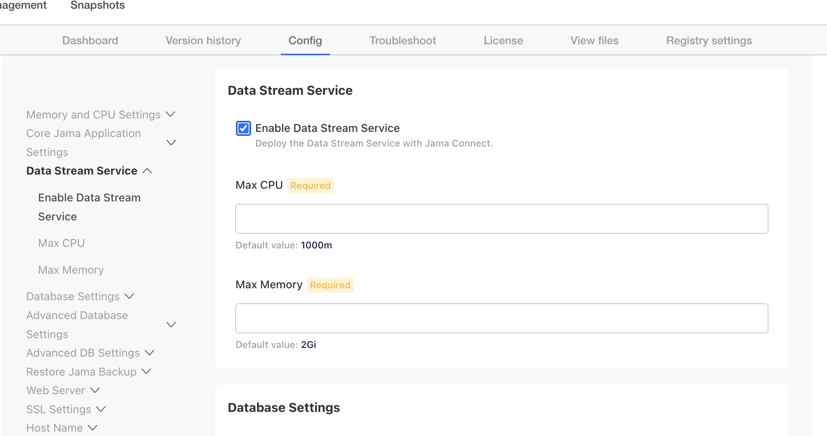
Task: Select Web Server sidebar item
Action: (x=56, y=390)
